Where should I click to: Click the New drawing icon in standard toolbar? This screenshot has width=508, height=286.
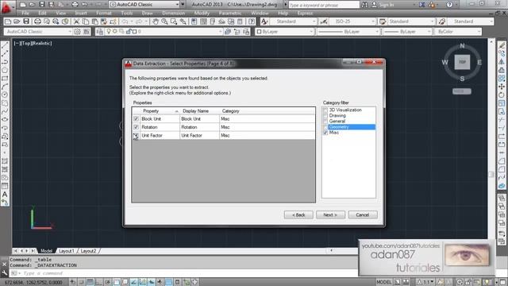8,21
